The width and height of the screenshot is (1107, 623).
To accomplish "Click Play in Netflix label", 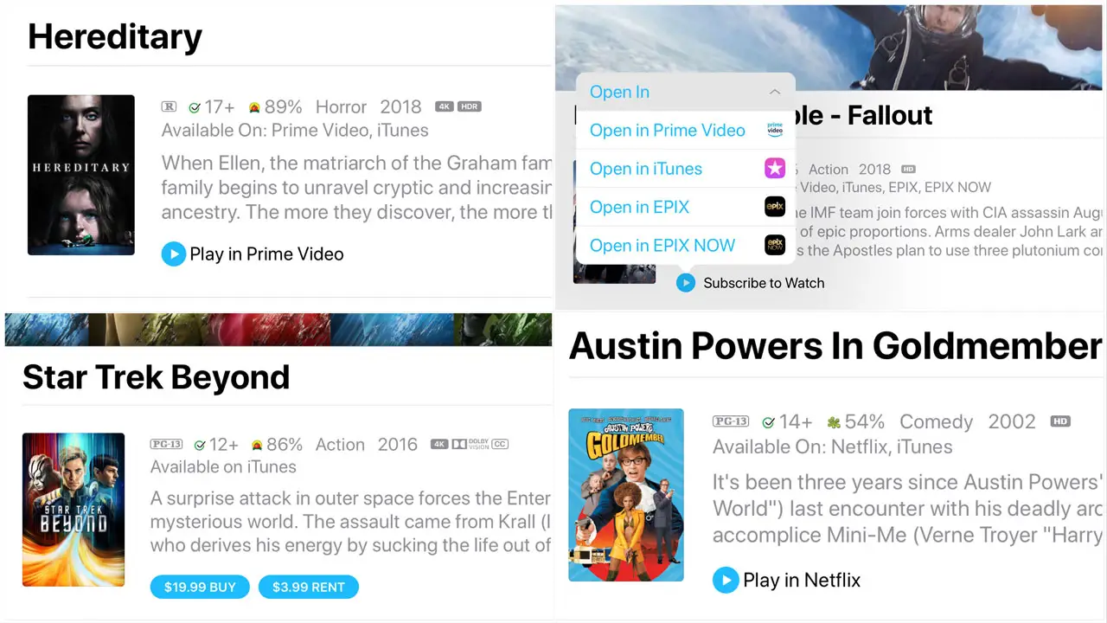I will (802, 580).
